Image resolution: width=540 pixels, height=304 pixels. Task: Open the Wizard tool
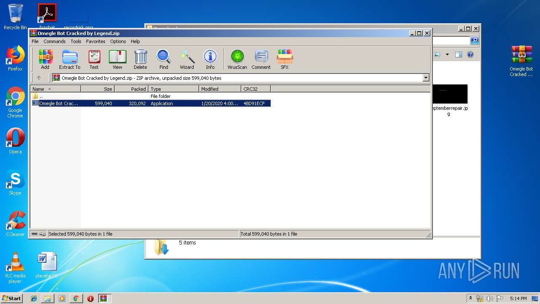point(187,59)
